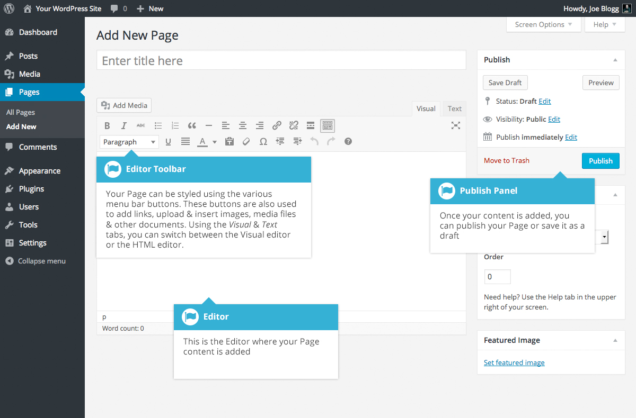Apply strikethrough formatting
The width and height of the screenshot is (636, 418).
coord(140,125)
